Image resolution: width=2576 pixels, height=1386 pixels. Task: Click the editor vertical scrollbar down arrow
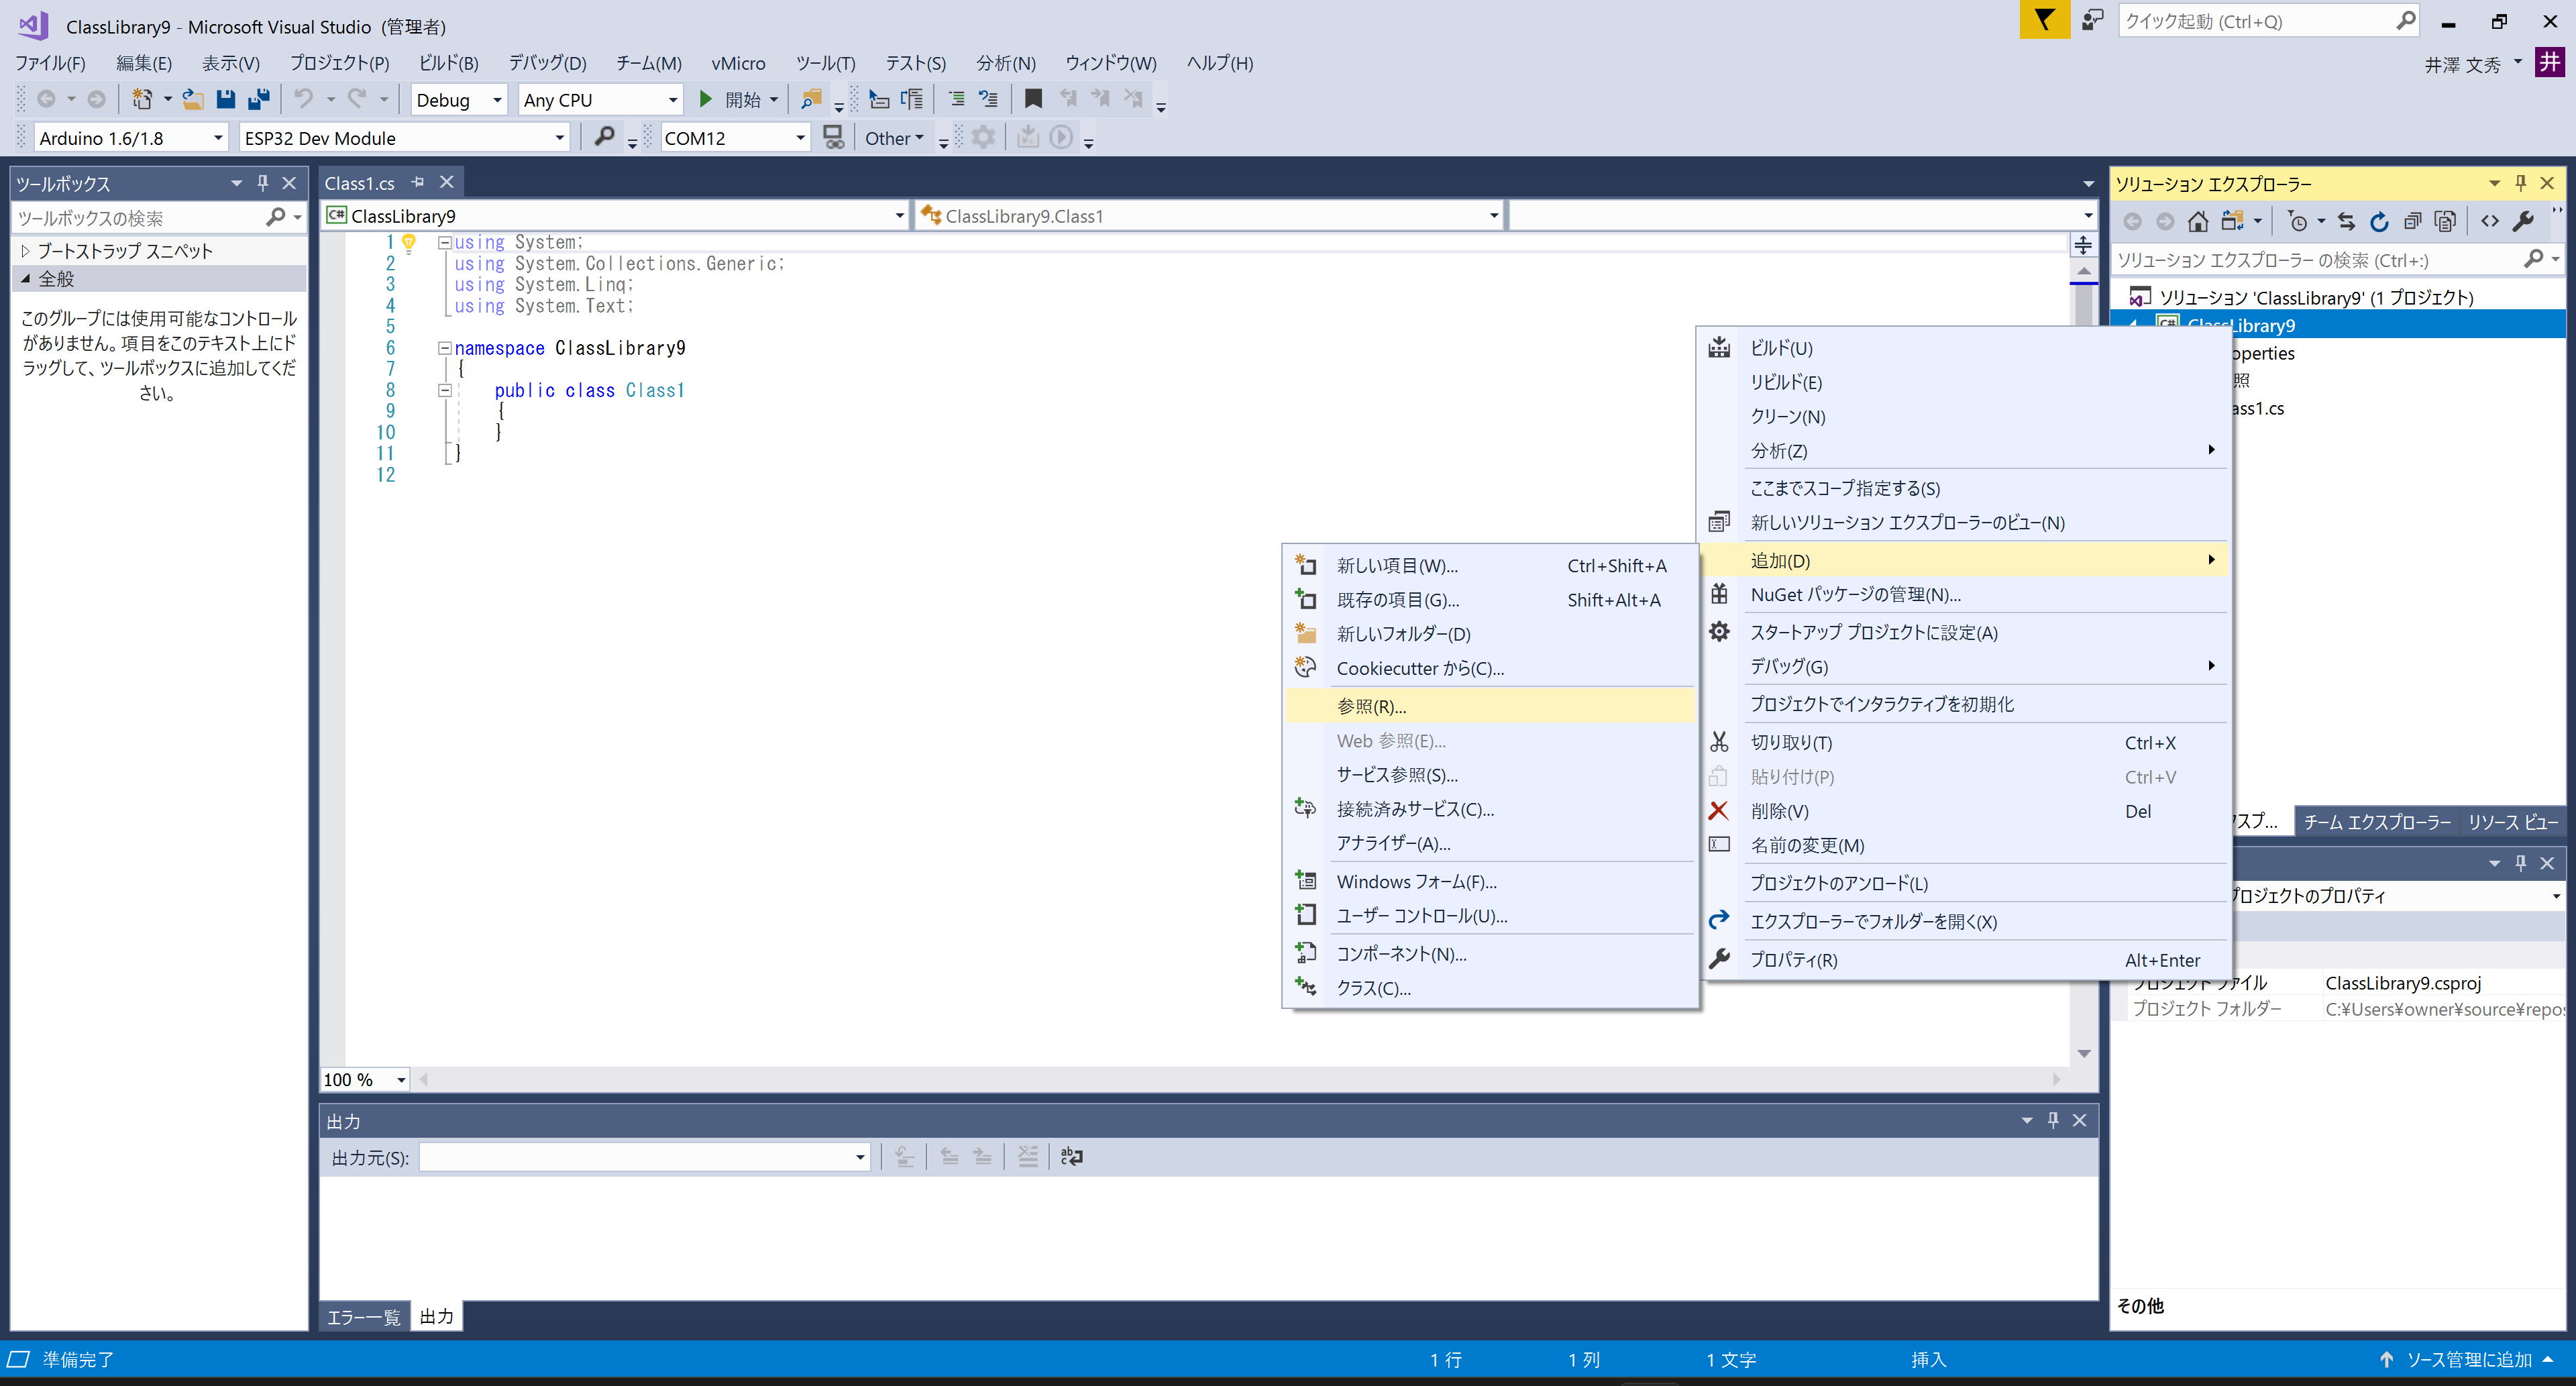click(x=2083, y=1053)
